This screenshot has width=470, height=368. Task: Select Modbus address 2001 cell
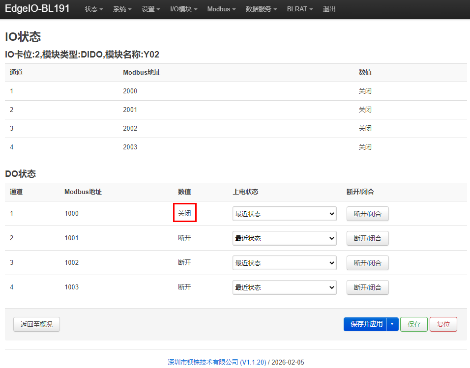tap(130, 110)
